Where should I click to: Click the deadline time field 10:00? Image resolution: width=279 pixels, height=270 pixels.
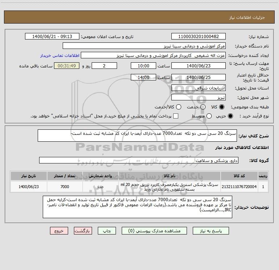pyautogui.click(x=143, y=66)
